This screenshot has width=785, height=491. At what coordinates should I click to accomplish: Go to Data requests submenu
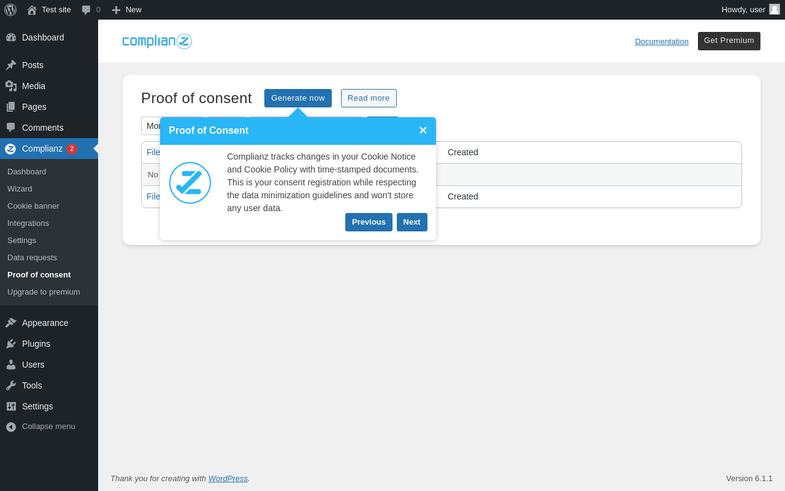coord(32,258)
